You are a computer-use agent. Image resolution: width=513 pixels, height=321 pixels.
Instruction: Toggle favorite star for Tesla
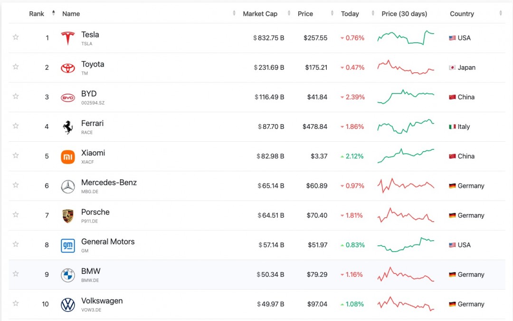pos(16,37)
